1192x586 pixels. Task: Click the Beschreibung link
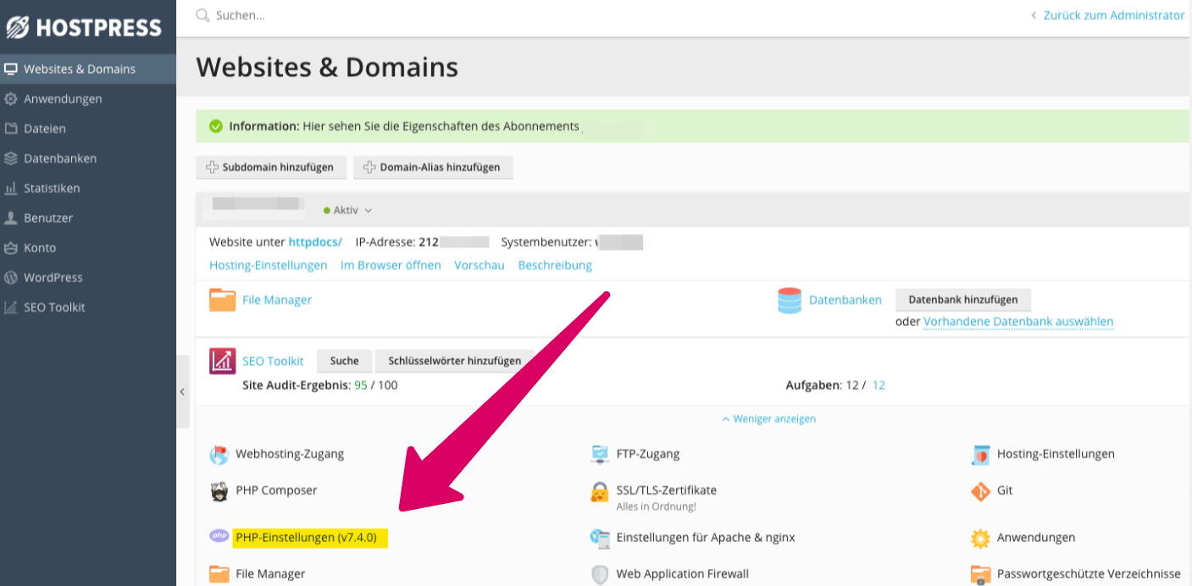(555, 265)
